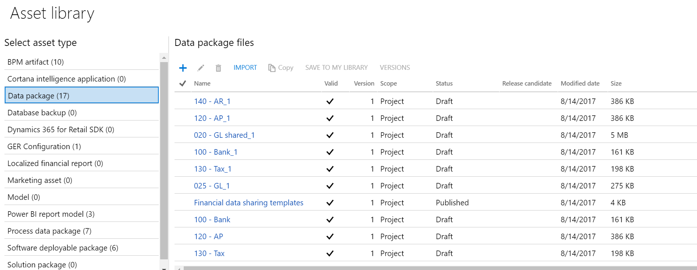Screen dimensions: 697x270
Task: Sort by the Modified date column header
Action: (580, 83)
